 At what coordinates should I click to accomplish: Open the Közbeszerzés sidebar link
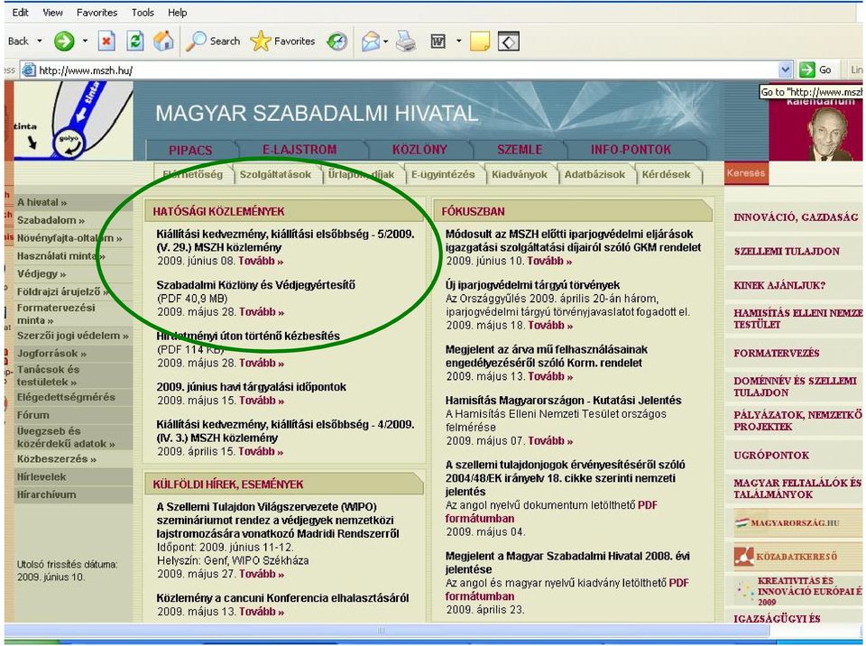(x=56, y=458)
